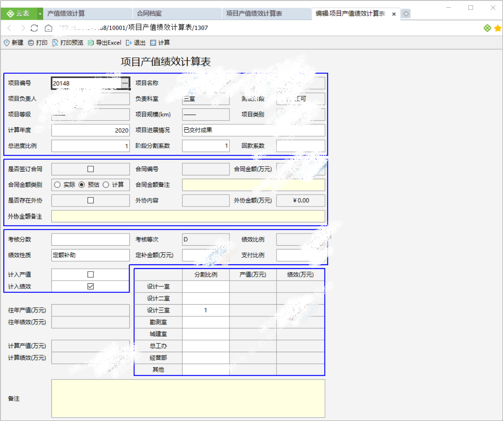Screen dimensions: 503x421
Task: Click the 其他 分割比例 cell
Action: tap(206, 370)
